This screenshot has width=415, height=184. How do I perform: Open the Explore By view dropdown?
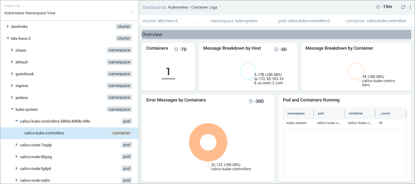point(132,13)
